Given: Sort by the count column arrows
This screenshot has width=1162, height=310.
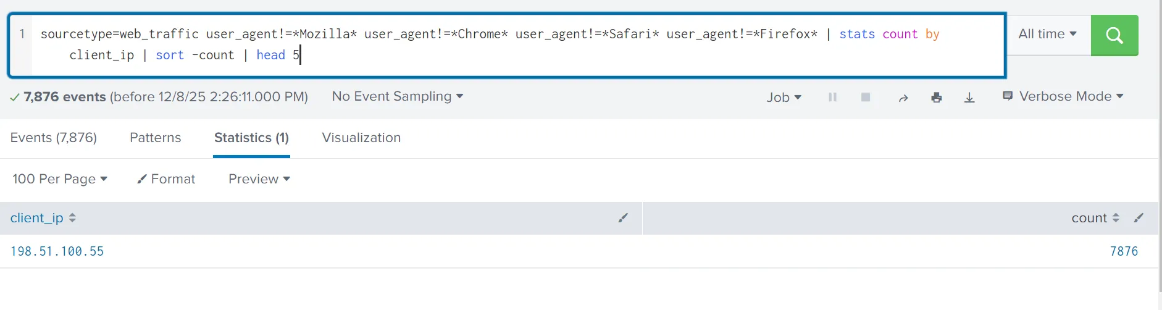Looking at the screenshot, I should point(1115,218).
